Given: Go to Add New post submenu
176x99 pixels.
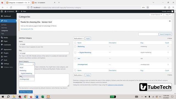Looking at the screenshot, I should (4, 28).
